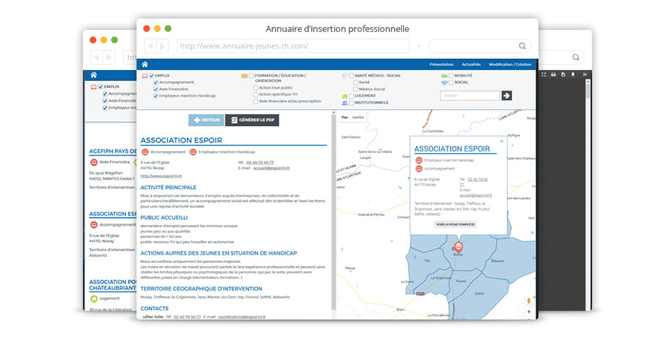
Task: Click the magnifier icon in front window search
Action: 522,46
